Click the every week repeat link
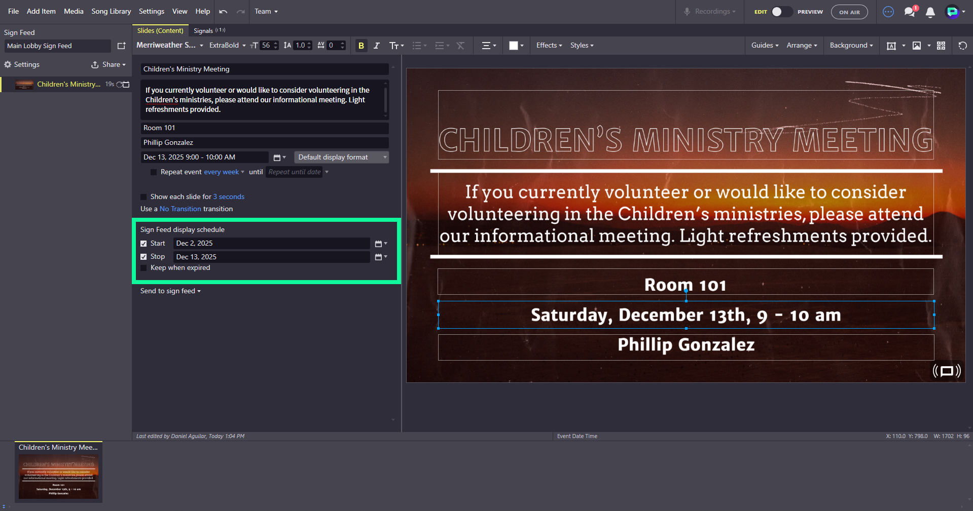 click(x=221, y=172)
